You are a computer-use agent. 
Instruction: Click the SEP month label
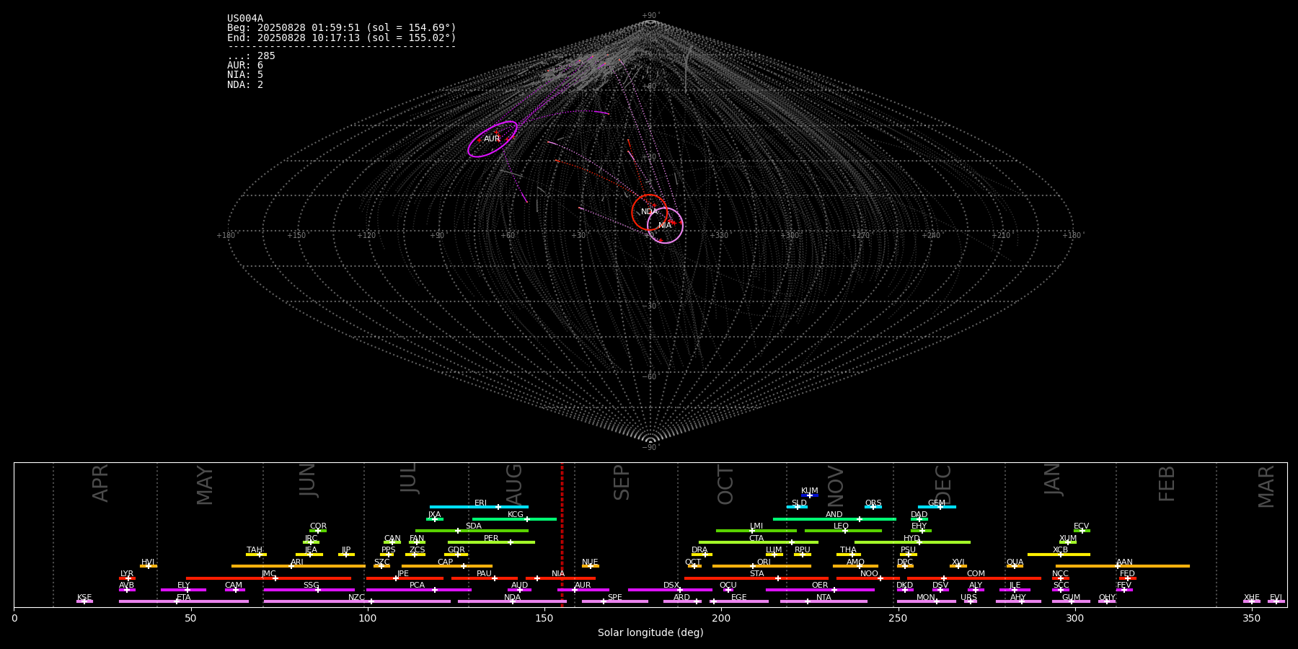622,482
